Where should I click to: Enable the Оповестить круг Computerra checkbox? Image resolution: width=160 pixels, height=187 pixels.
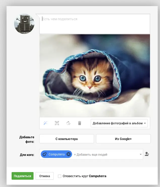(59, 176)
